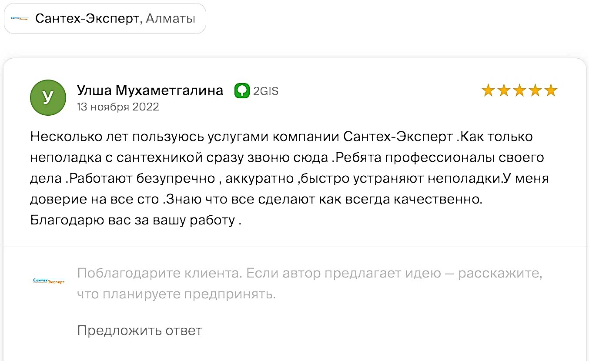Click the company logo beside reply field
Image resolution: width=589 pixels, height=361 pixels.
49,281
